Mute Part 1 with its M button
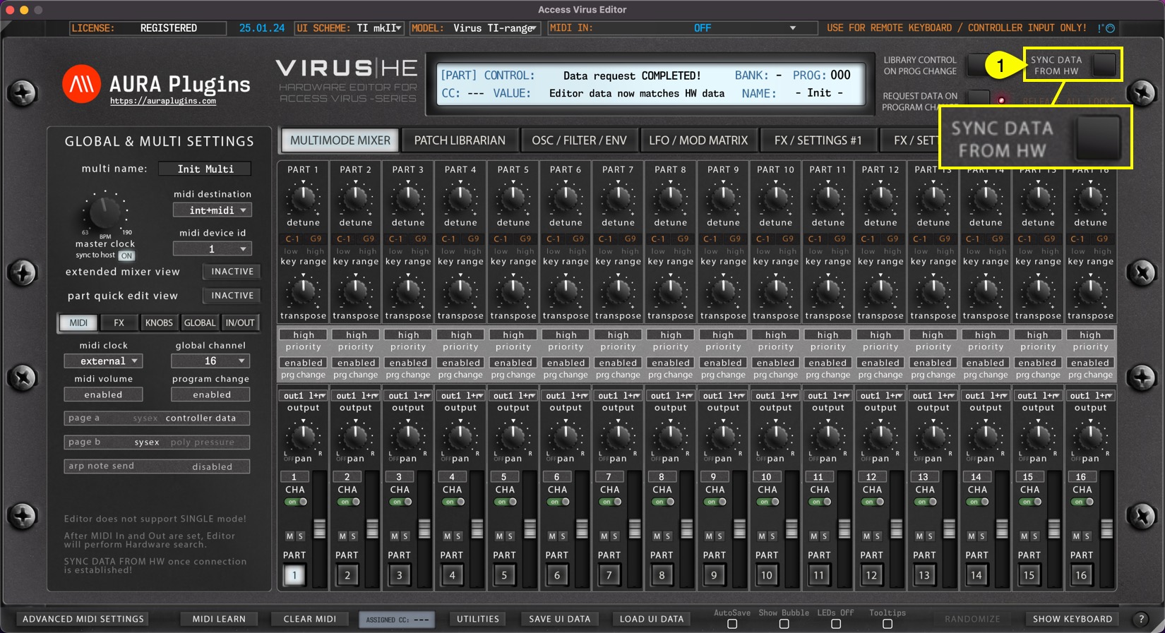The width and height of the screenshot is (1165, 633). coord(289,536)
